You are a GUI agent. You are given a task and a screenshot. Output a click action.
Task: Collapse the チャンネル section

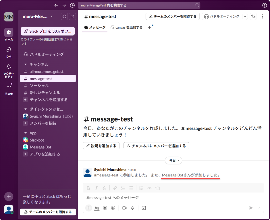pyautogui.click(x=26, y=64)
